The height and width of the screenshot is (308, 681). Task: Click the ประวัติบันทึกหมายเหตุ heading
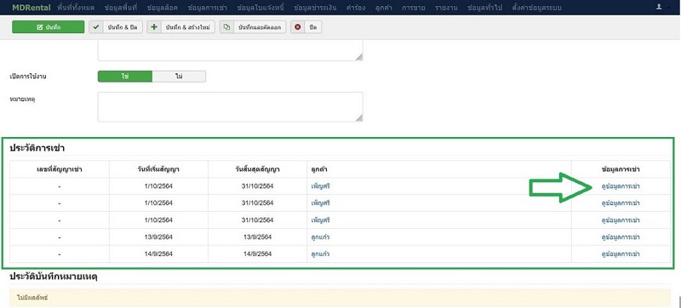(54, 277)
